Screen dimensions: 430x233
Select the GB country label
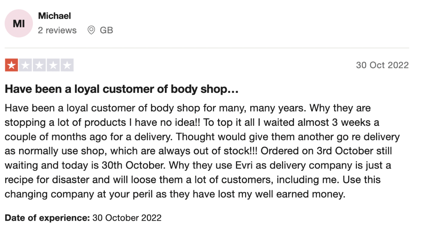pyautogui.click(x=106, y=30)
